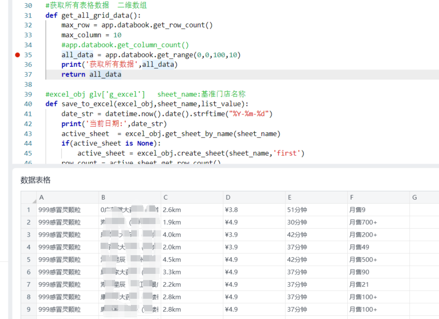Click column header C in the data grid
Screen dimensions: 439x319
pos(192,198)
